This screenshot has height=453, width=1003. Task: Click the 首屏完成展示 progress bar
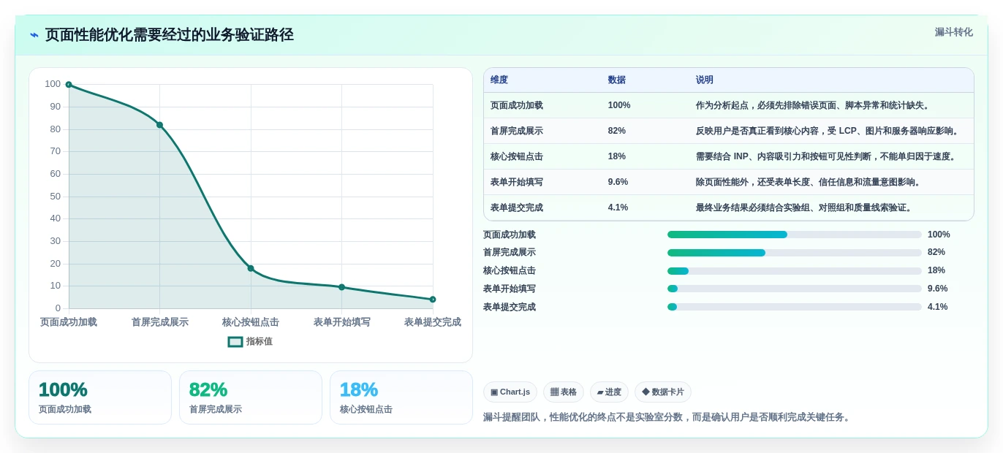pos(795,253)
